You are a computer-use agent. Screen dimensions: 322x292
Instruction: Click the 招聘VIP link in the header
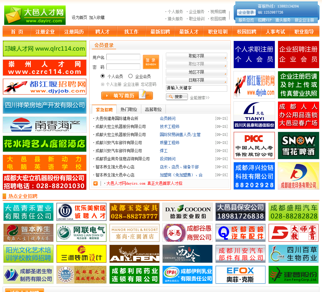pyautogui.click(x=264, y=20)
